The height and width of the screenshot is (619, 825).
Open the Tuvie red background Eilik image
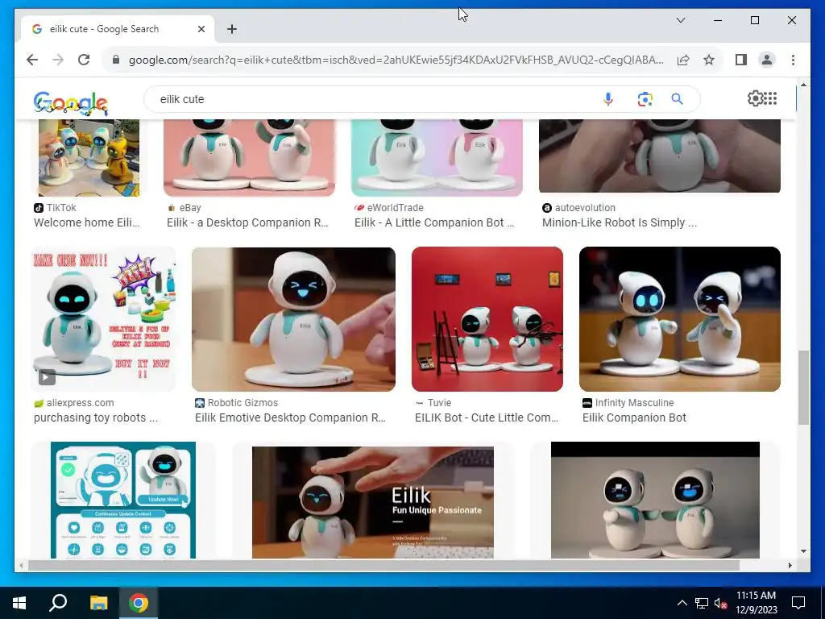(487, 319)
